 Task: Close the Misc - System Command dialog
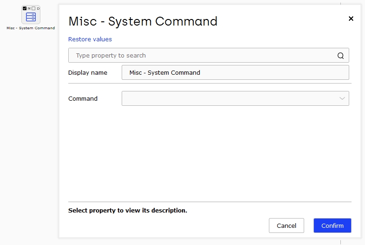[x=351, y=19]
